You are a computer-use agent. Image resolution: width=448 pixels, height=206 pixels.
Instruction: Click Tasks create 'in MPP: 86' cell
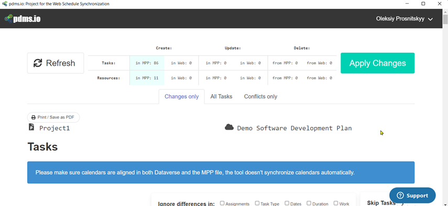[147, 63]
